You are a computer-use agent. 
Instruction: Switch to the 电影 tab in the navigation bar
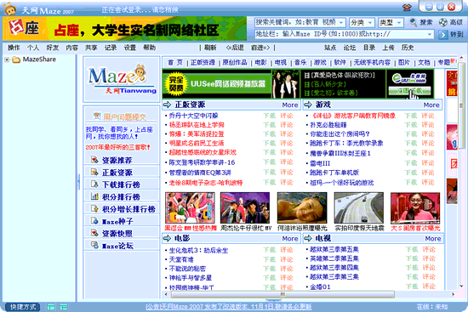pyautogui.click(x=260, y=63)
